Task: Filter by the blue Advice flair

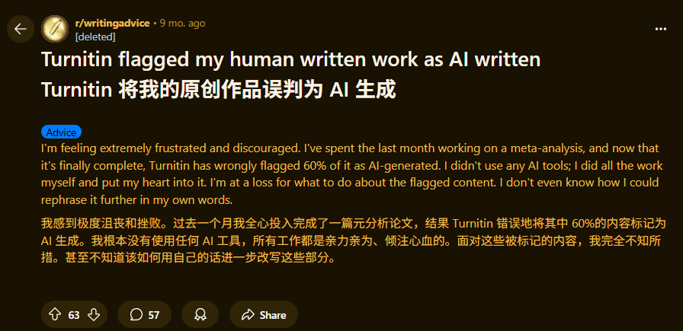Action: pos(62,132)
